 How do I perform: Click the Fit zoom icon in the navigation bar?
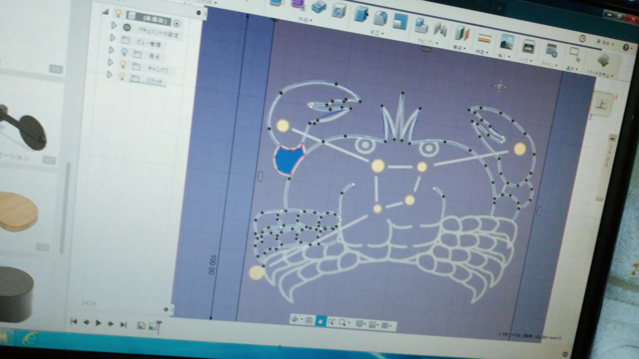click(343, 323)
